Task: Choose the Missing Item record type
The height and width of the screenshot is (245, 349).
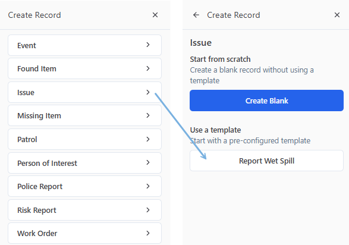Action: (x=84, y=115)
